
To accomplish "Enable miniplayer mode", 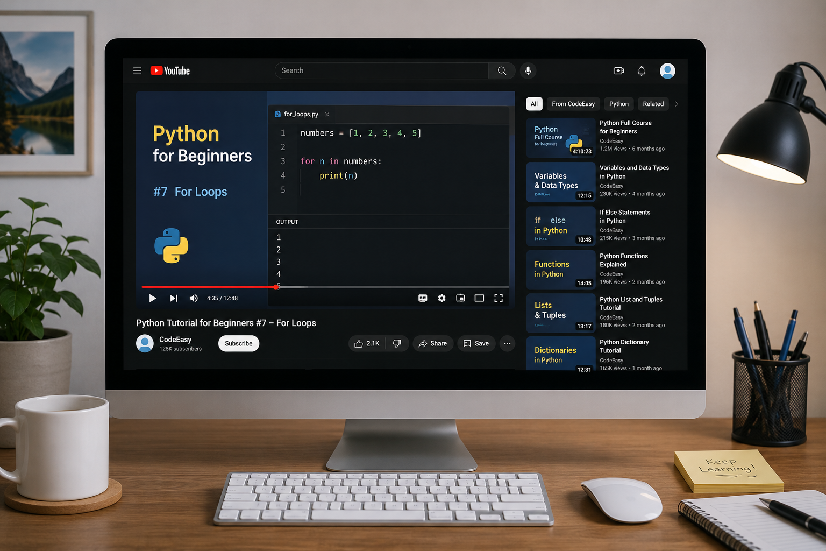I will click(x=460, y=298).
